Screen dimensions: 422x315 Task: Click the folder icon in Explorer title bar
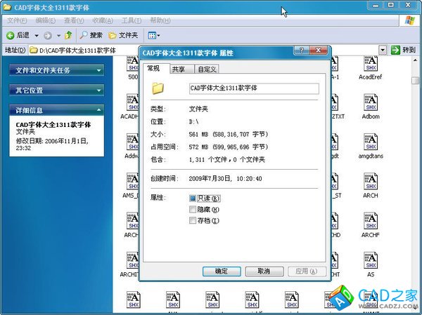click(7, 7)
